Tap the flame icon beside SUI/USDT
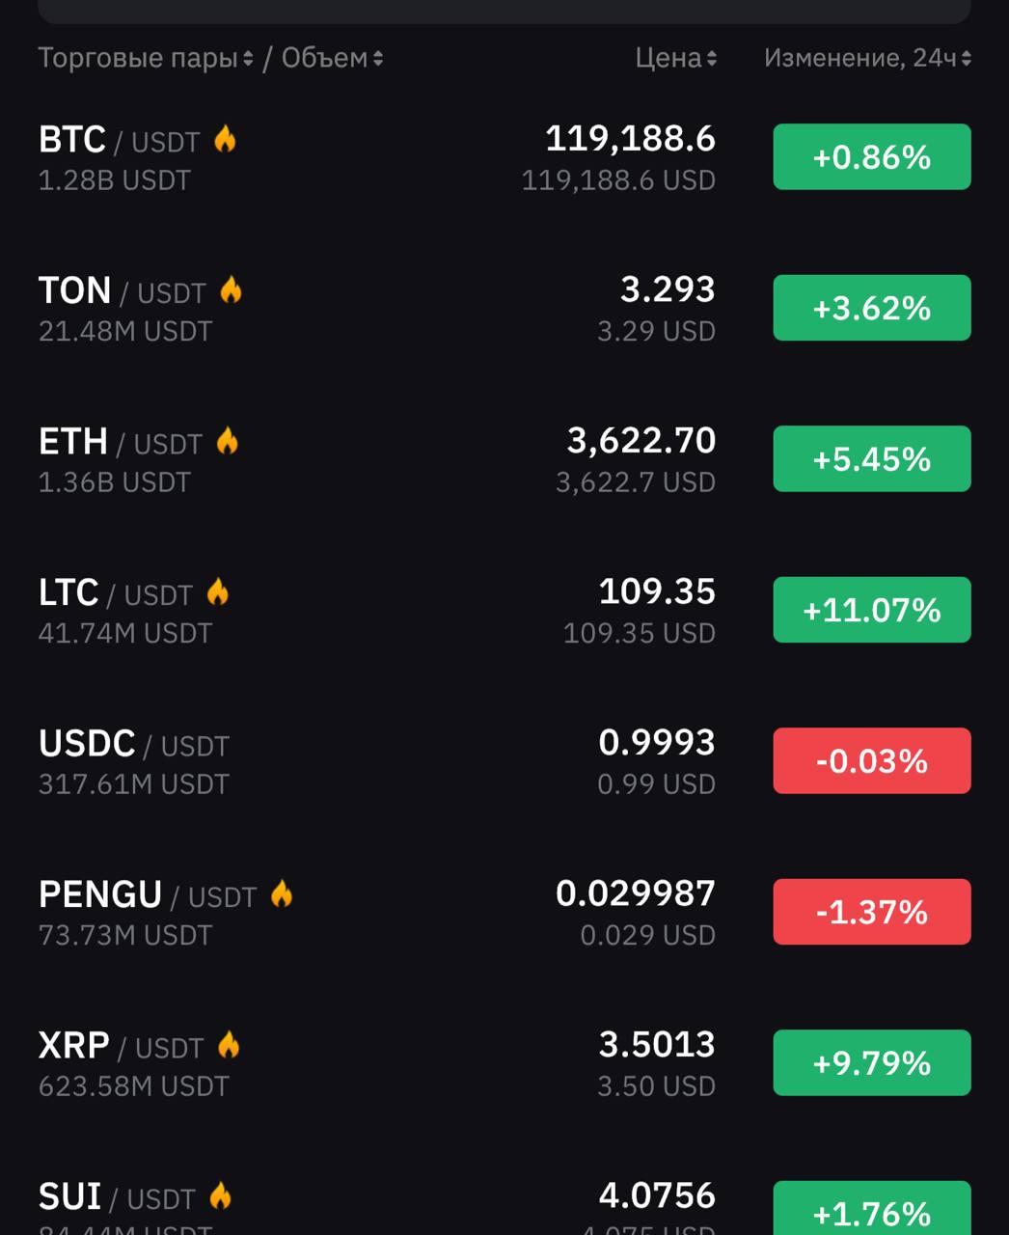Image resolution: width=1009 pixels, height=1235 pixels. click(x=220, y=1196)
